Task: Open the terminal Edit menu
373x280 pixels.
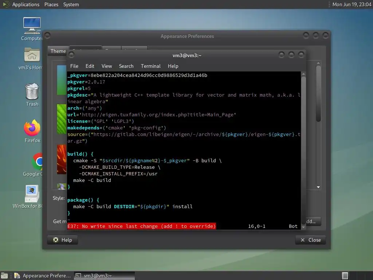Action: tap(90, 66)
